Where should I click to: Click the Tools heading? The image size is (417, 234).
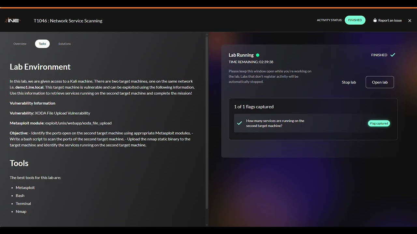[19, 163]
